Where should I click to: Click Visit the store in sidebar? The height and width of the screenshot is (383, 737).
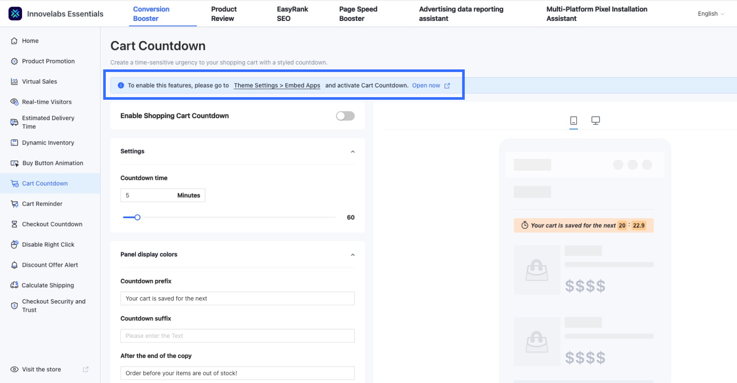tap(42, 370)
